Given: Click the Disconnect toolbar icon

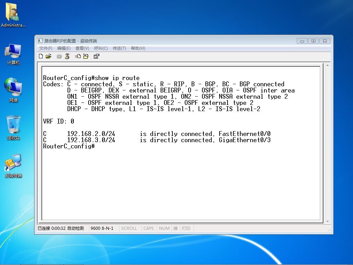Looking at the screenshot, I should pos(67,56).
